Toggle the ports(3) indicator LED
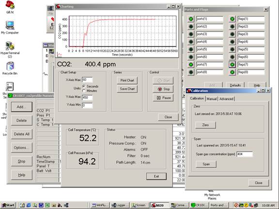 pyautogui.click(x=191, y=34)
